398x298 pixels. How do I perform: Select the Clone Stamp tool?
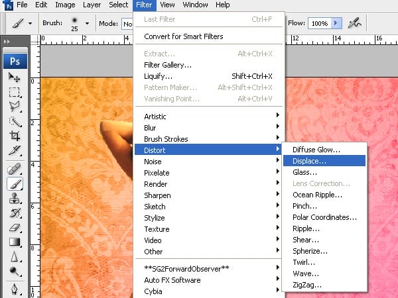point(15,198)
